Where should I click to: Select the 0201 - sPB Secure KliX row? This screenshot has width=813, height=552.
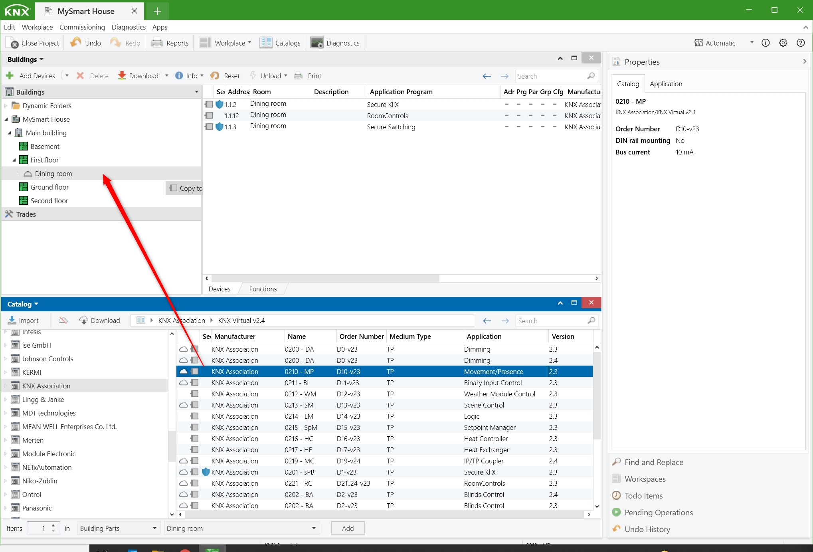coord(385,472)
